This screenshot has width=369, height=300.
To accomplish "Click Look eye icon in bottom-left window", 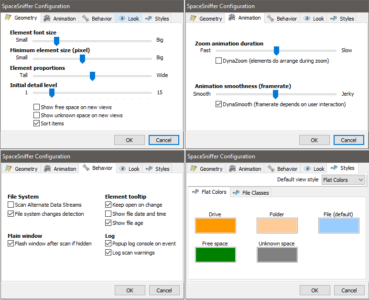I will (122, 169).
